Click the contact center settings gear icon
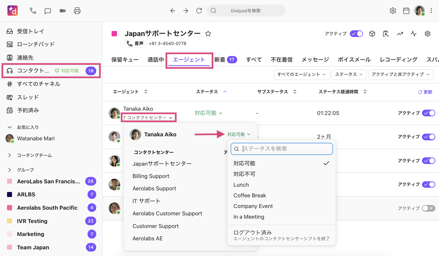 [427, 34]
